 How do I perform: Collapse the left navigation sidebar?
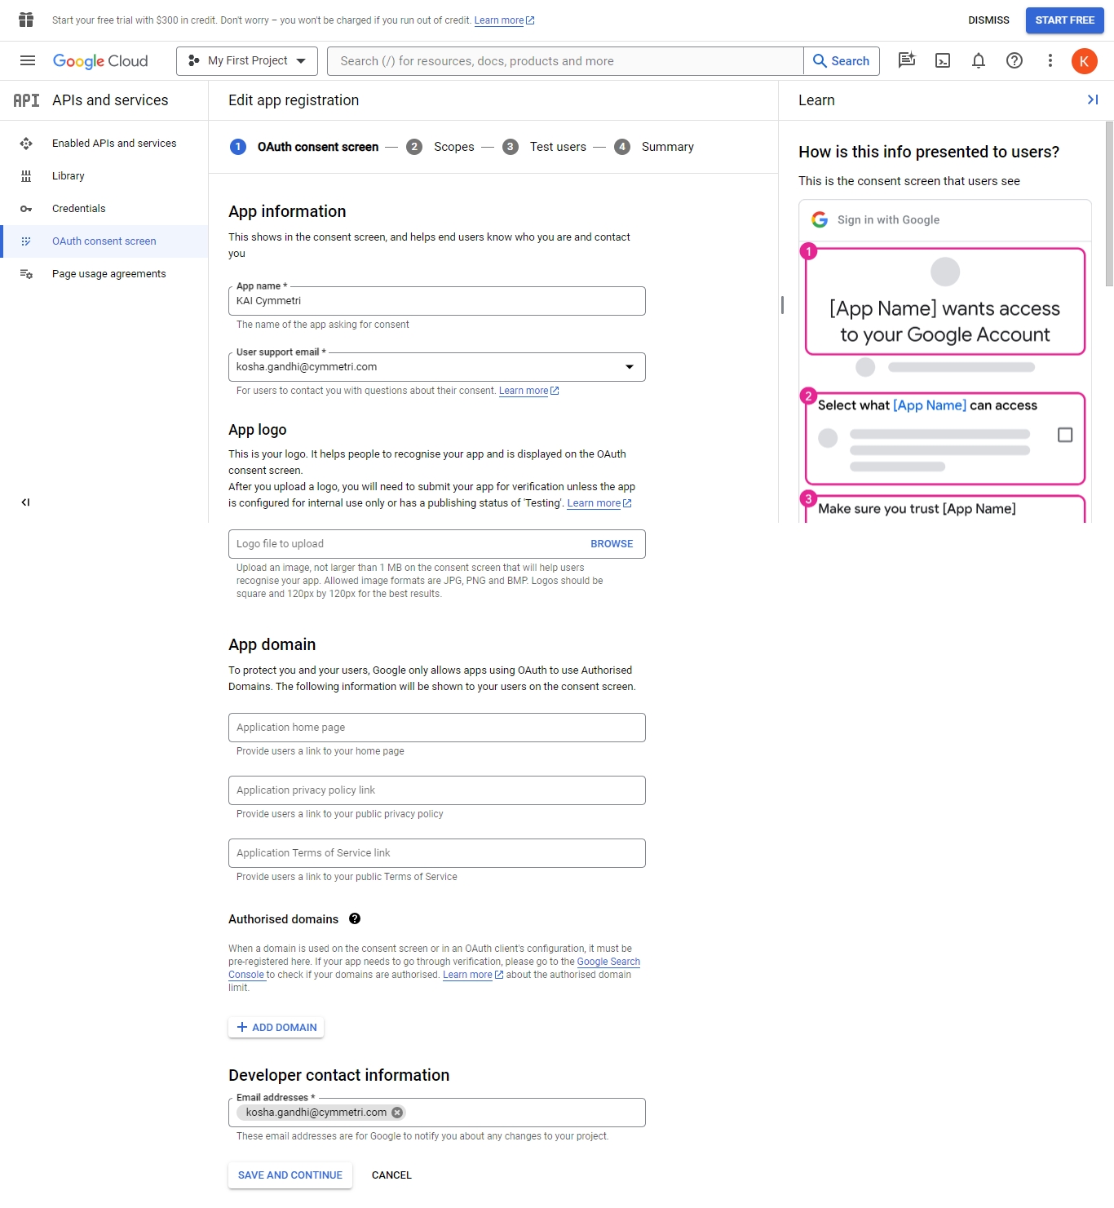25,502
